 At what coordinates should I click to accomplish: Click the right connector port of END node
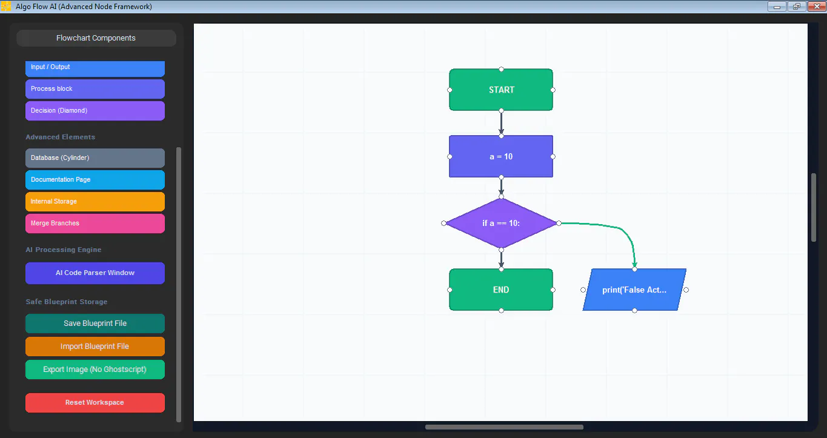[553, 290]
